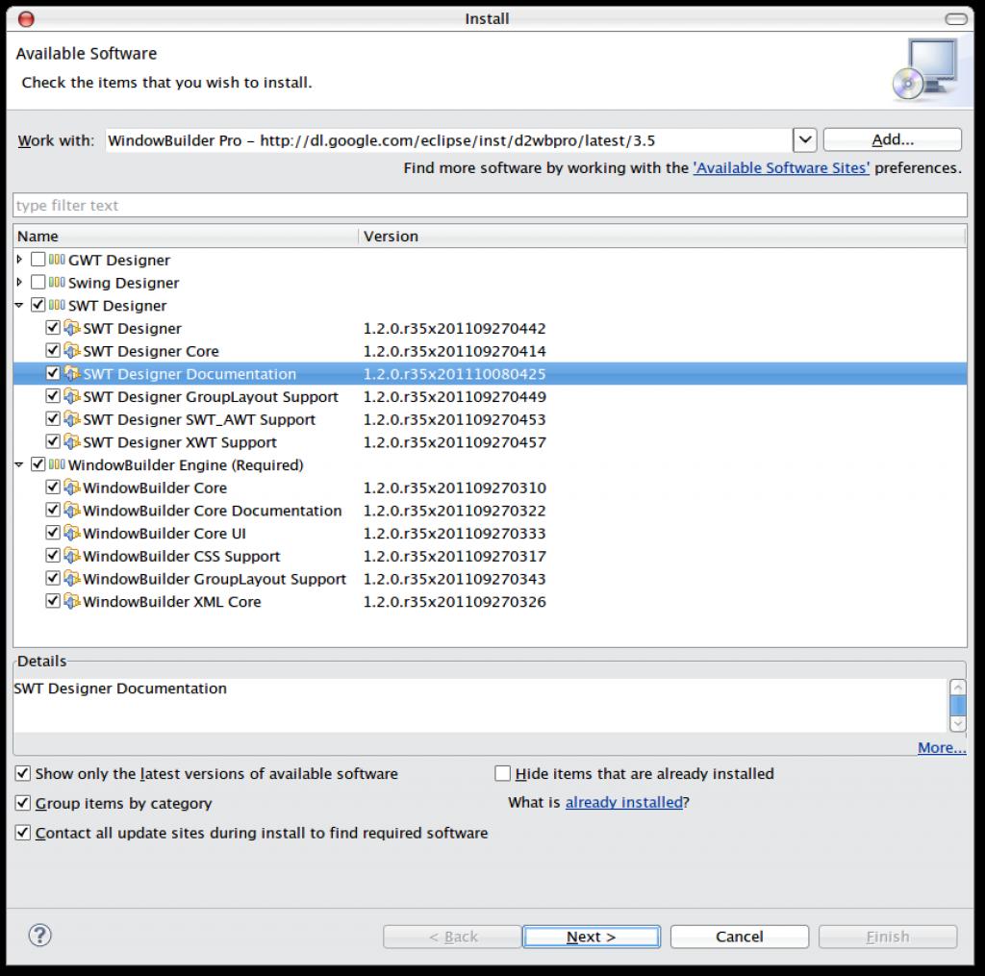Click the Swing Designer category icon
Screen dimensions: 985x976
[x=57, y=282]
